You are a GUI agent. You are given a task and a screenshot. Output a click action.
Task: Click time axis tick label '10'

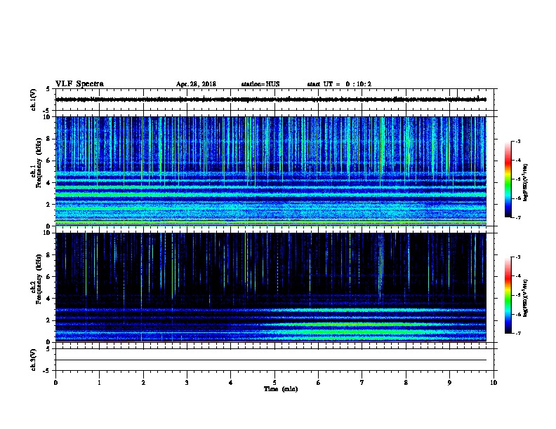pyautogui.click(x=494, y=383)
